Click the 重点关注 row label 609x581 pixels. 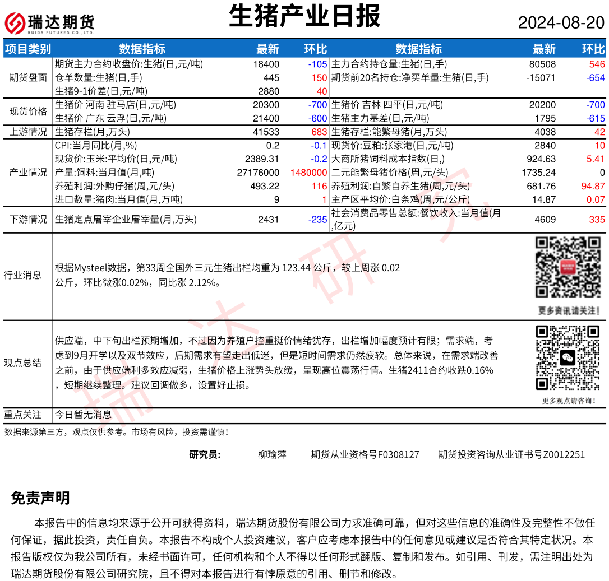23,415
